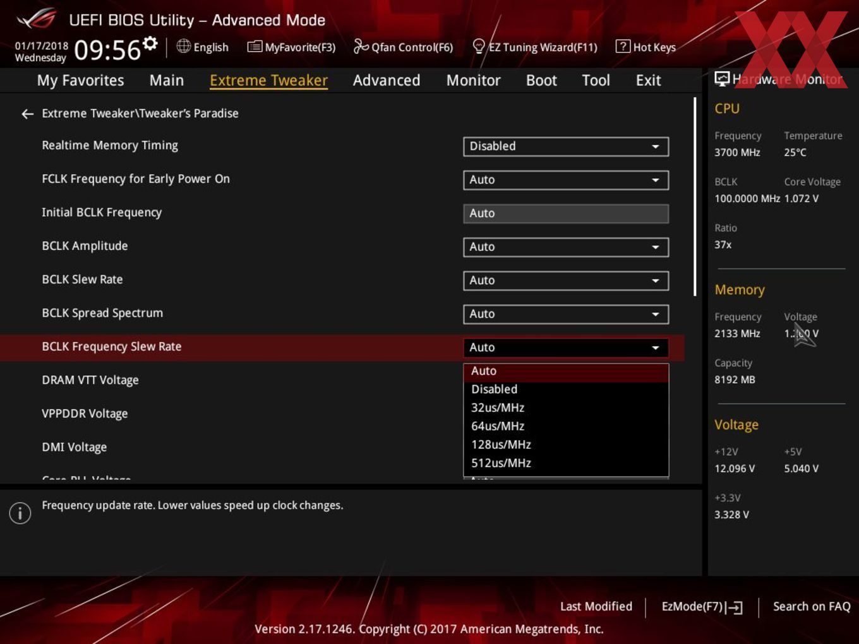Image resolution: width=859 pixels, height=644 pixels.
Task: Launch EZ Tuning Wizard bulb icon
Action: click(479, 46)
